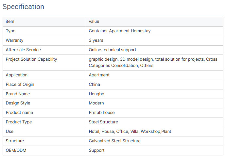Select the 'Container Apartment Homestay' cell

pos(119,31)
